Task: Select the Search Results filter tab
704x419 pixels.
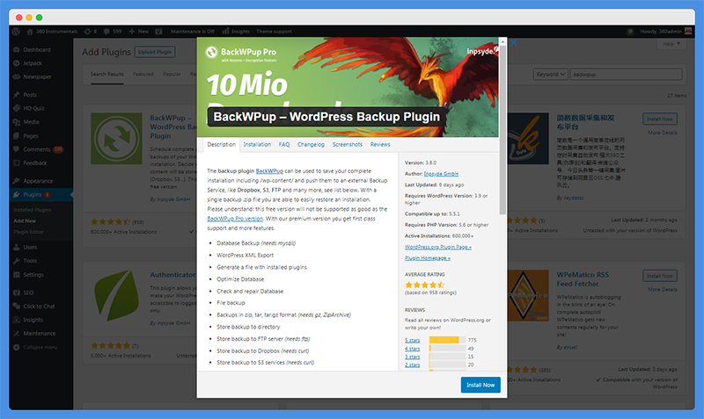Action: pos(106,74)
